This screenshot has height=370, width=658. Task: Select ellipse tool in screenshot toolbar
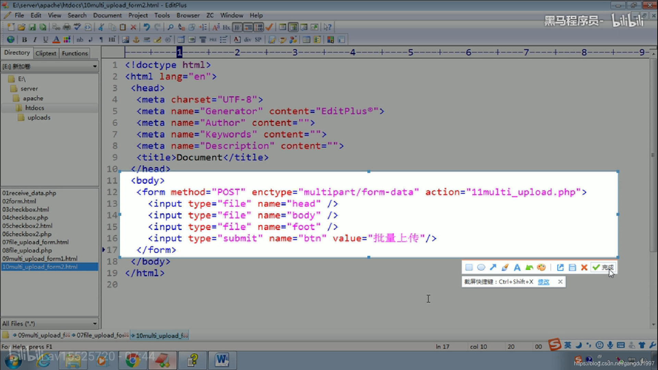(481, 268)
